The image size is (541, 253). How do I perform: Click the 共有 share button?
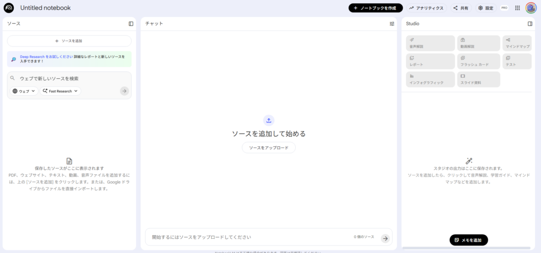point(461,8)
